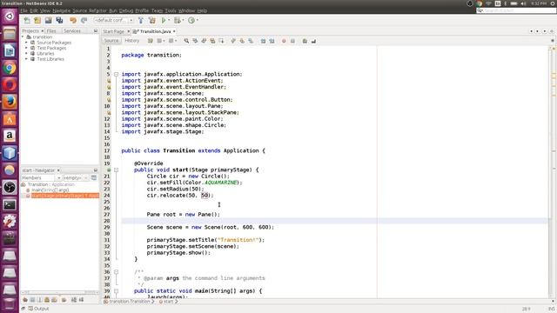Open the Run Project dropdown arrow
The height and width of the screenshot is (313, 557).
(x=169, y=20)
